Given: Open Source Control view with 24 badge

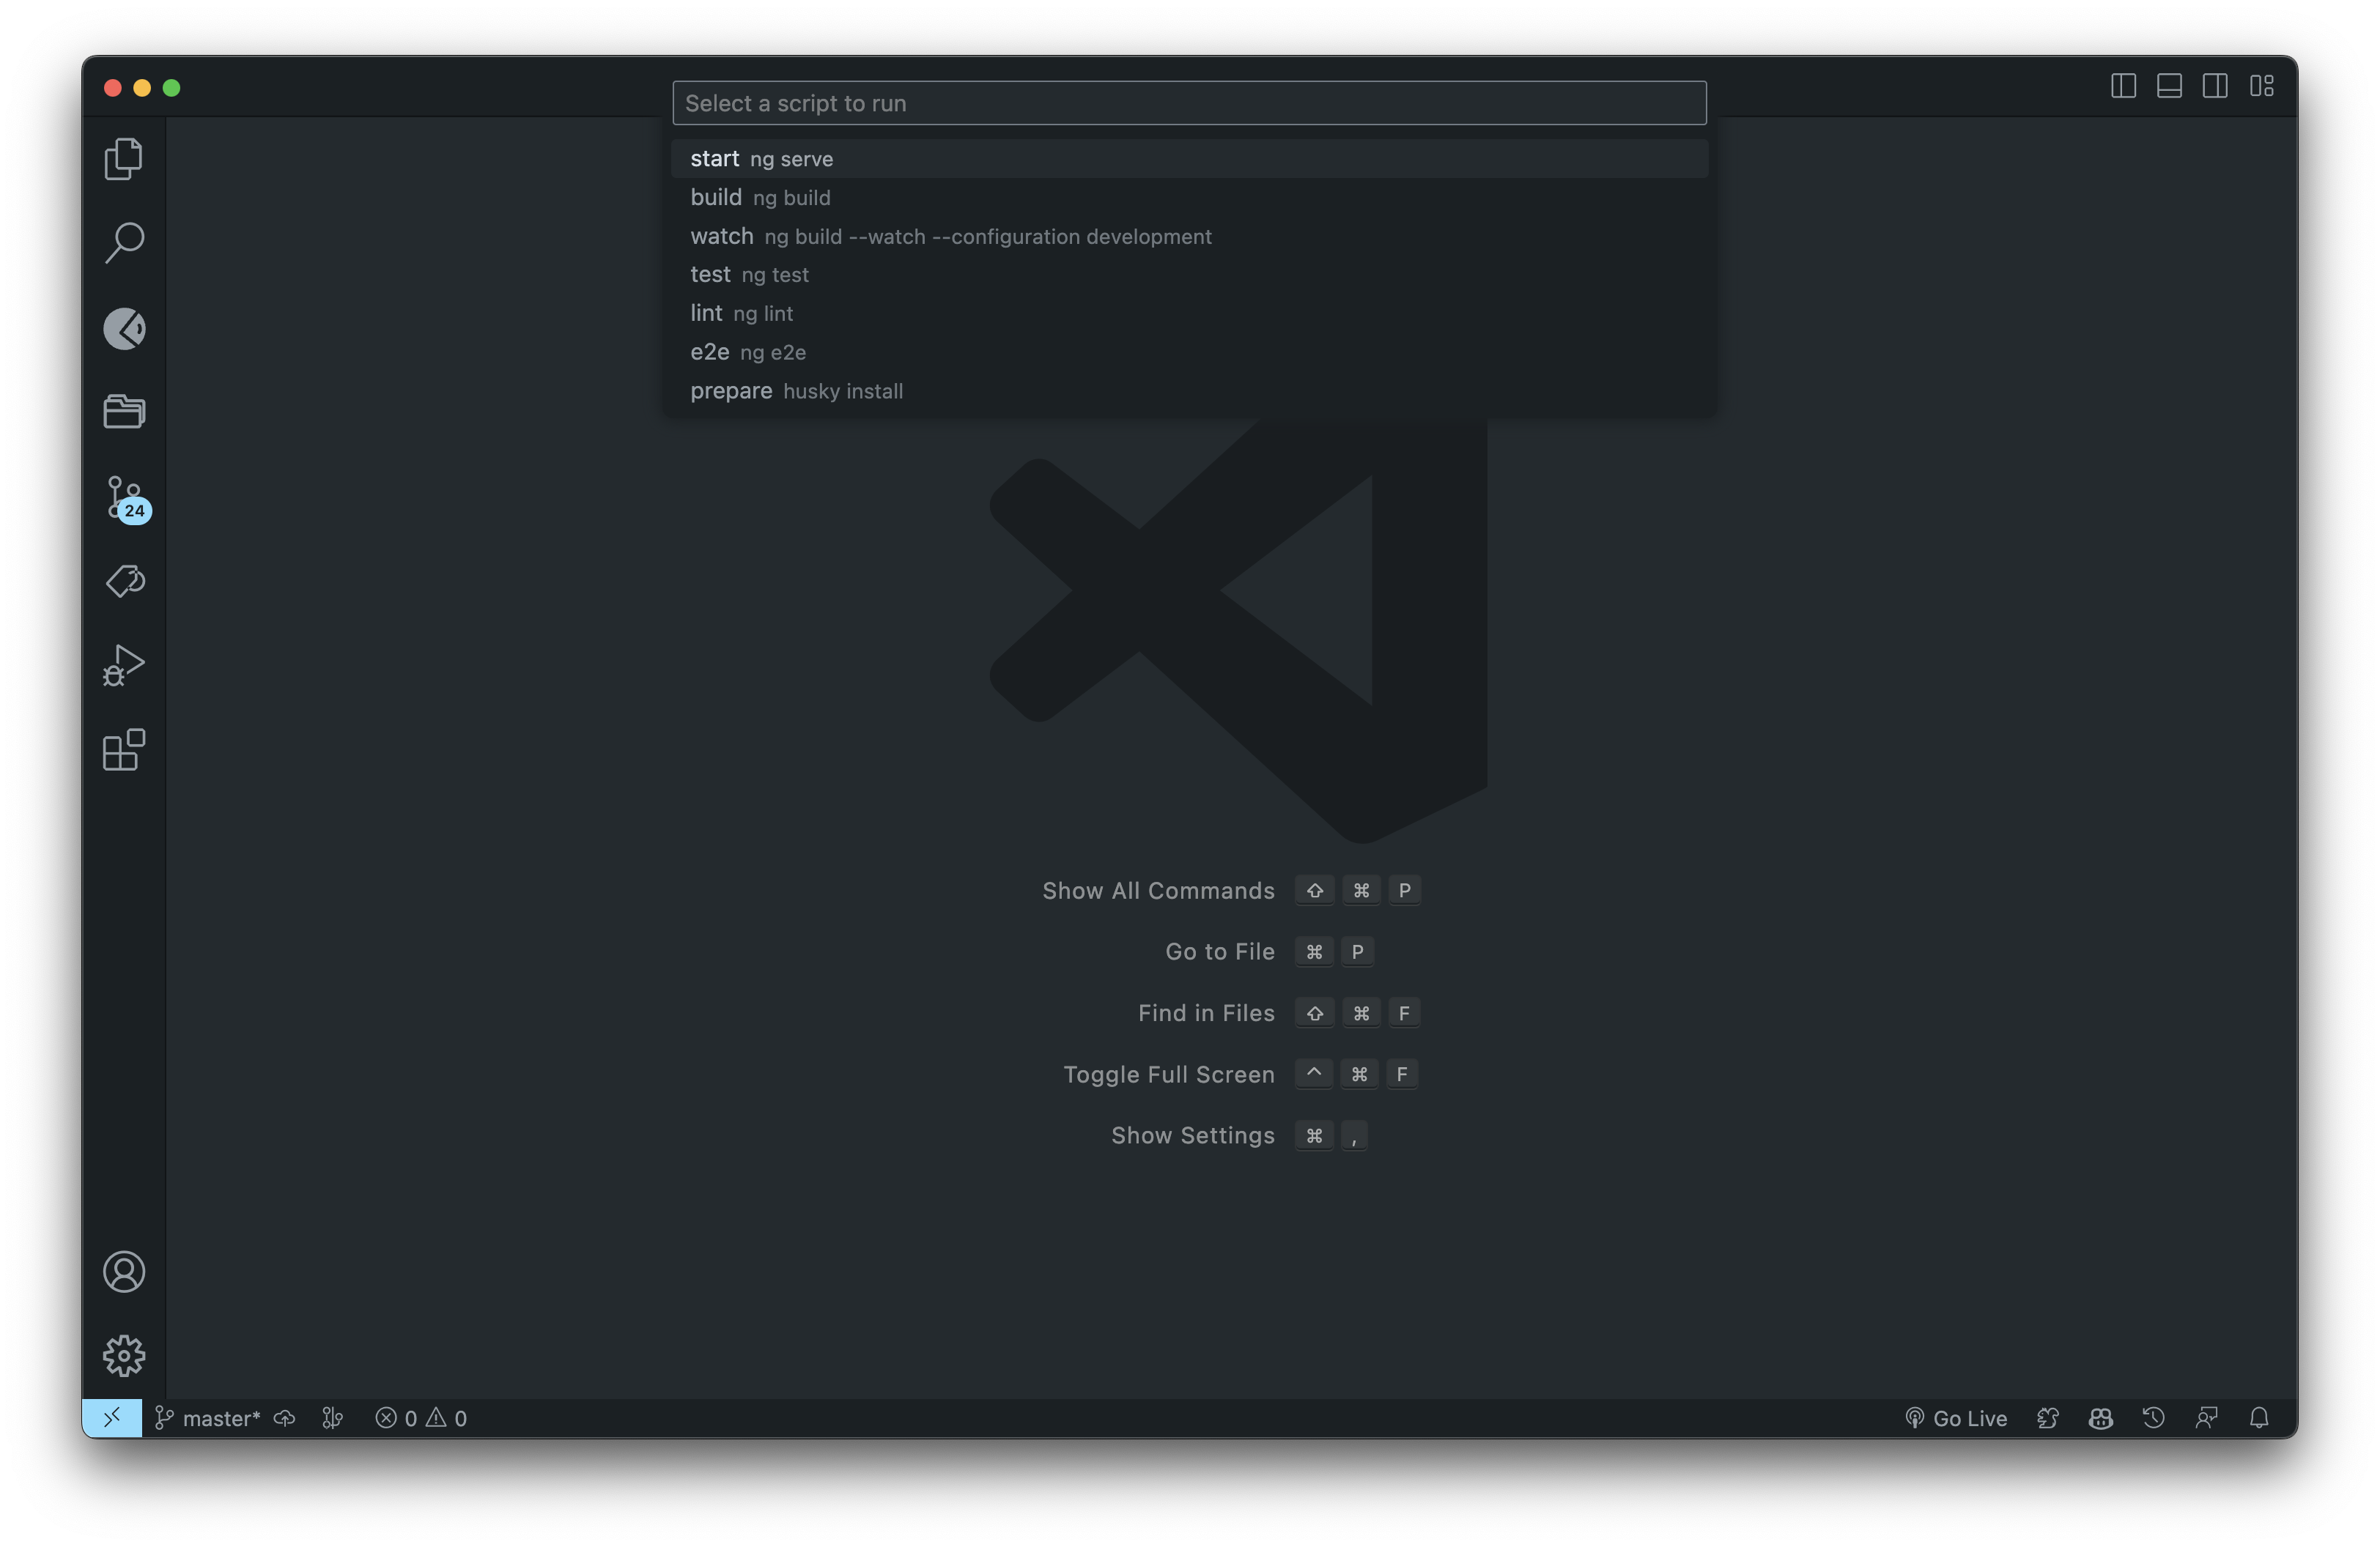Looking at the screenshot, I should [x=124, y=497].
